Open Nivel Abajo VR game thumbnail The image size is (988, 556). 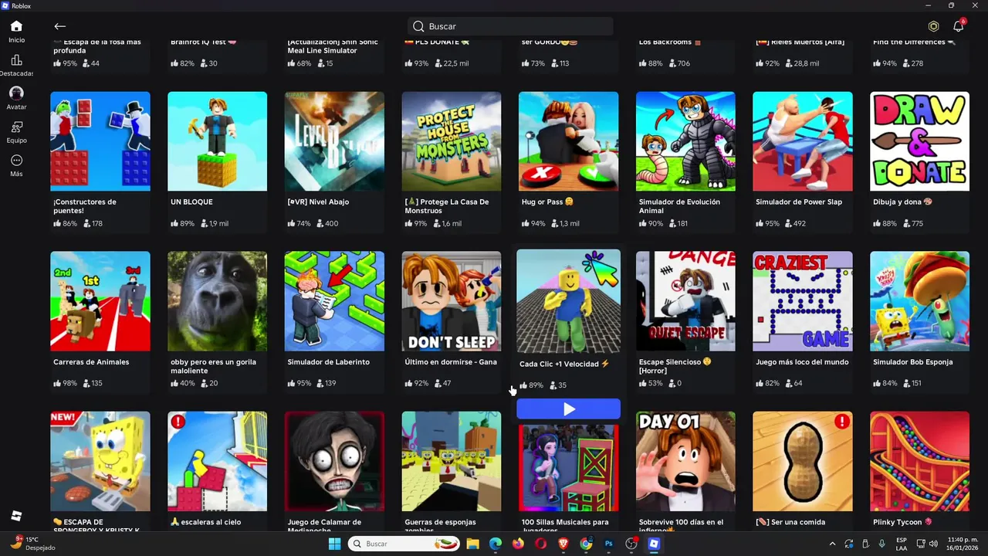click(334, 141)
